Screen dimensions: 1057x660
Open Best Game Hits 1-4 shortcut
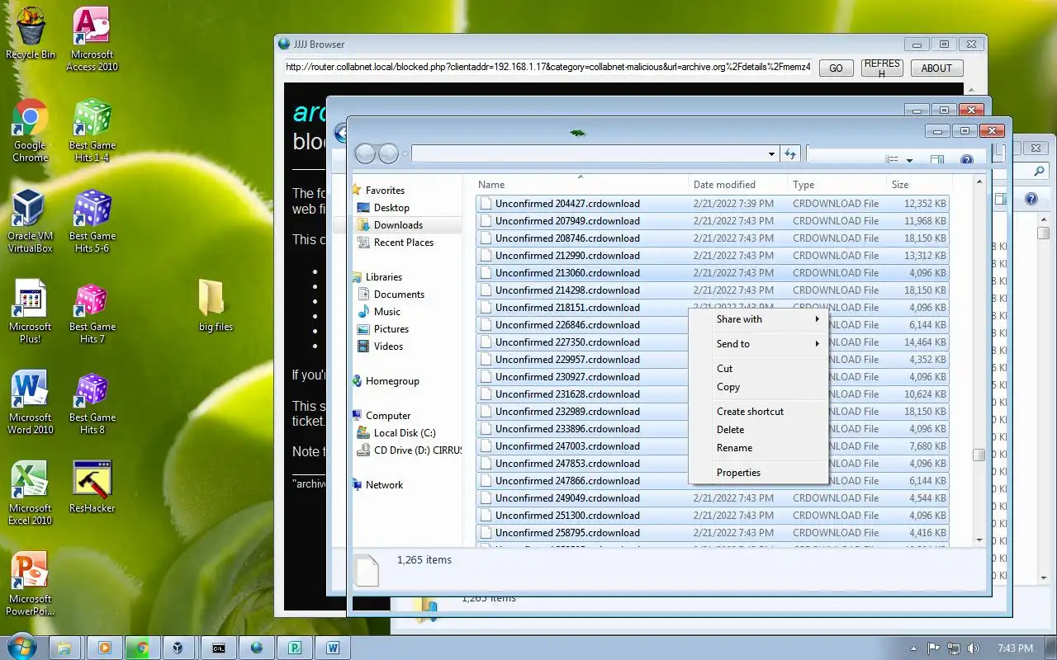(x=92, y=130)
